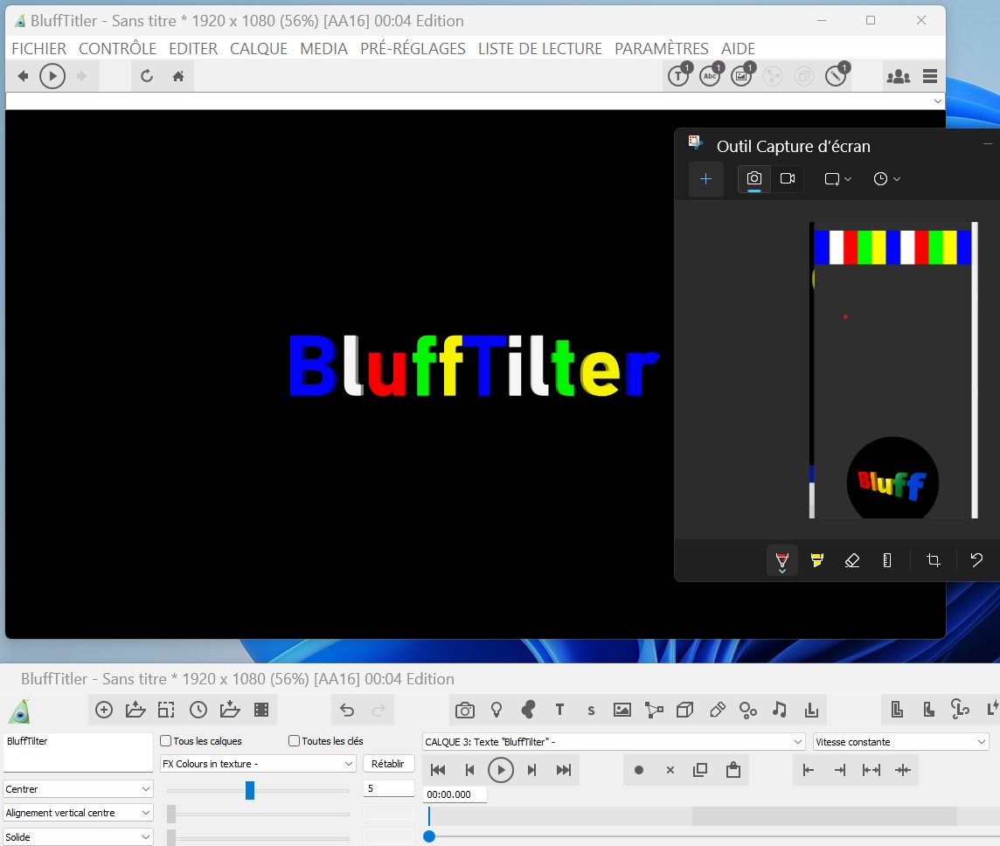Click the circled Abc layer badge icon
Image resolution: width=1000 pixels, height=846 pixels.
[x=711, y=75]
